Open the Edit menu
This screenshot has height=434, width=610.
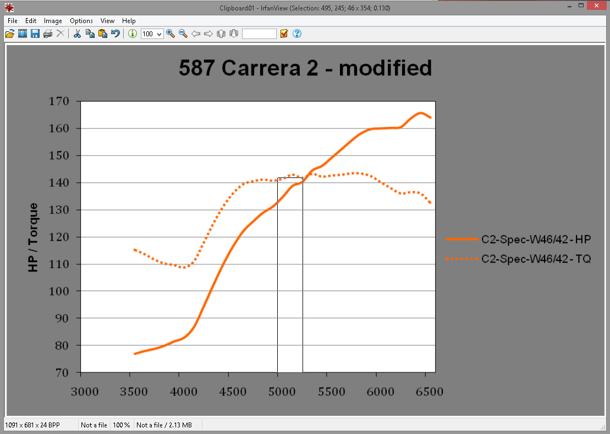(31, 21)
